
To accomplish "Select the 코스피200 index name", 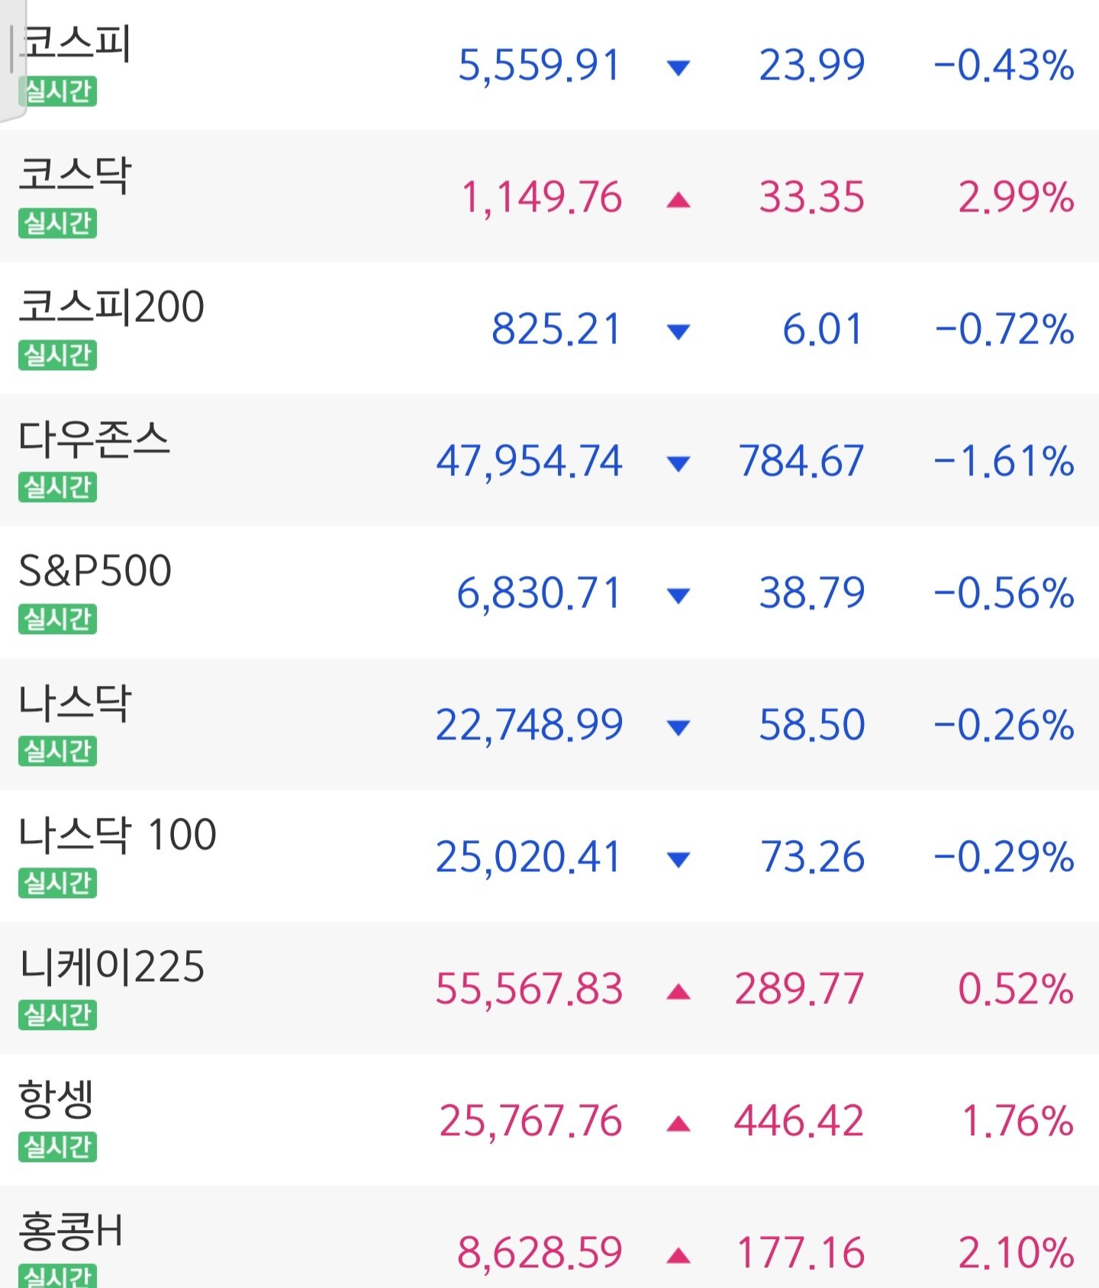I will click(111, 307).
